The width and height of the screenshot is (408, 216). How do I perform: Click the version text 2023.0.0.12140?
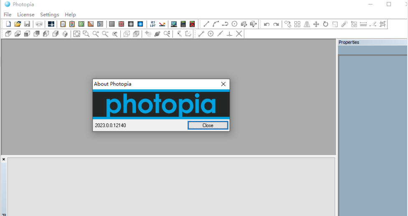110,125
